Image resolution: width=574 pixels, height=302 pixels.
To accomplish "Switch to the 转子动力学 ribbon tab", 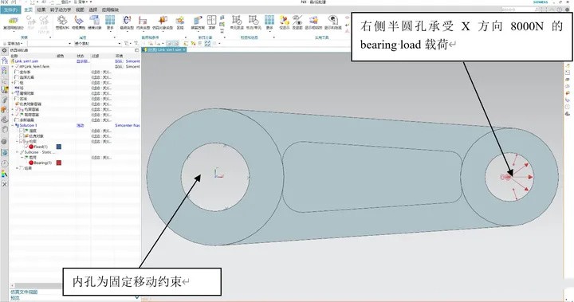I will (61, 10).
